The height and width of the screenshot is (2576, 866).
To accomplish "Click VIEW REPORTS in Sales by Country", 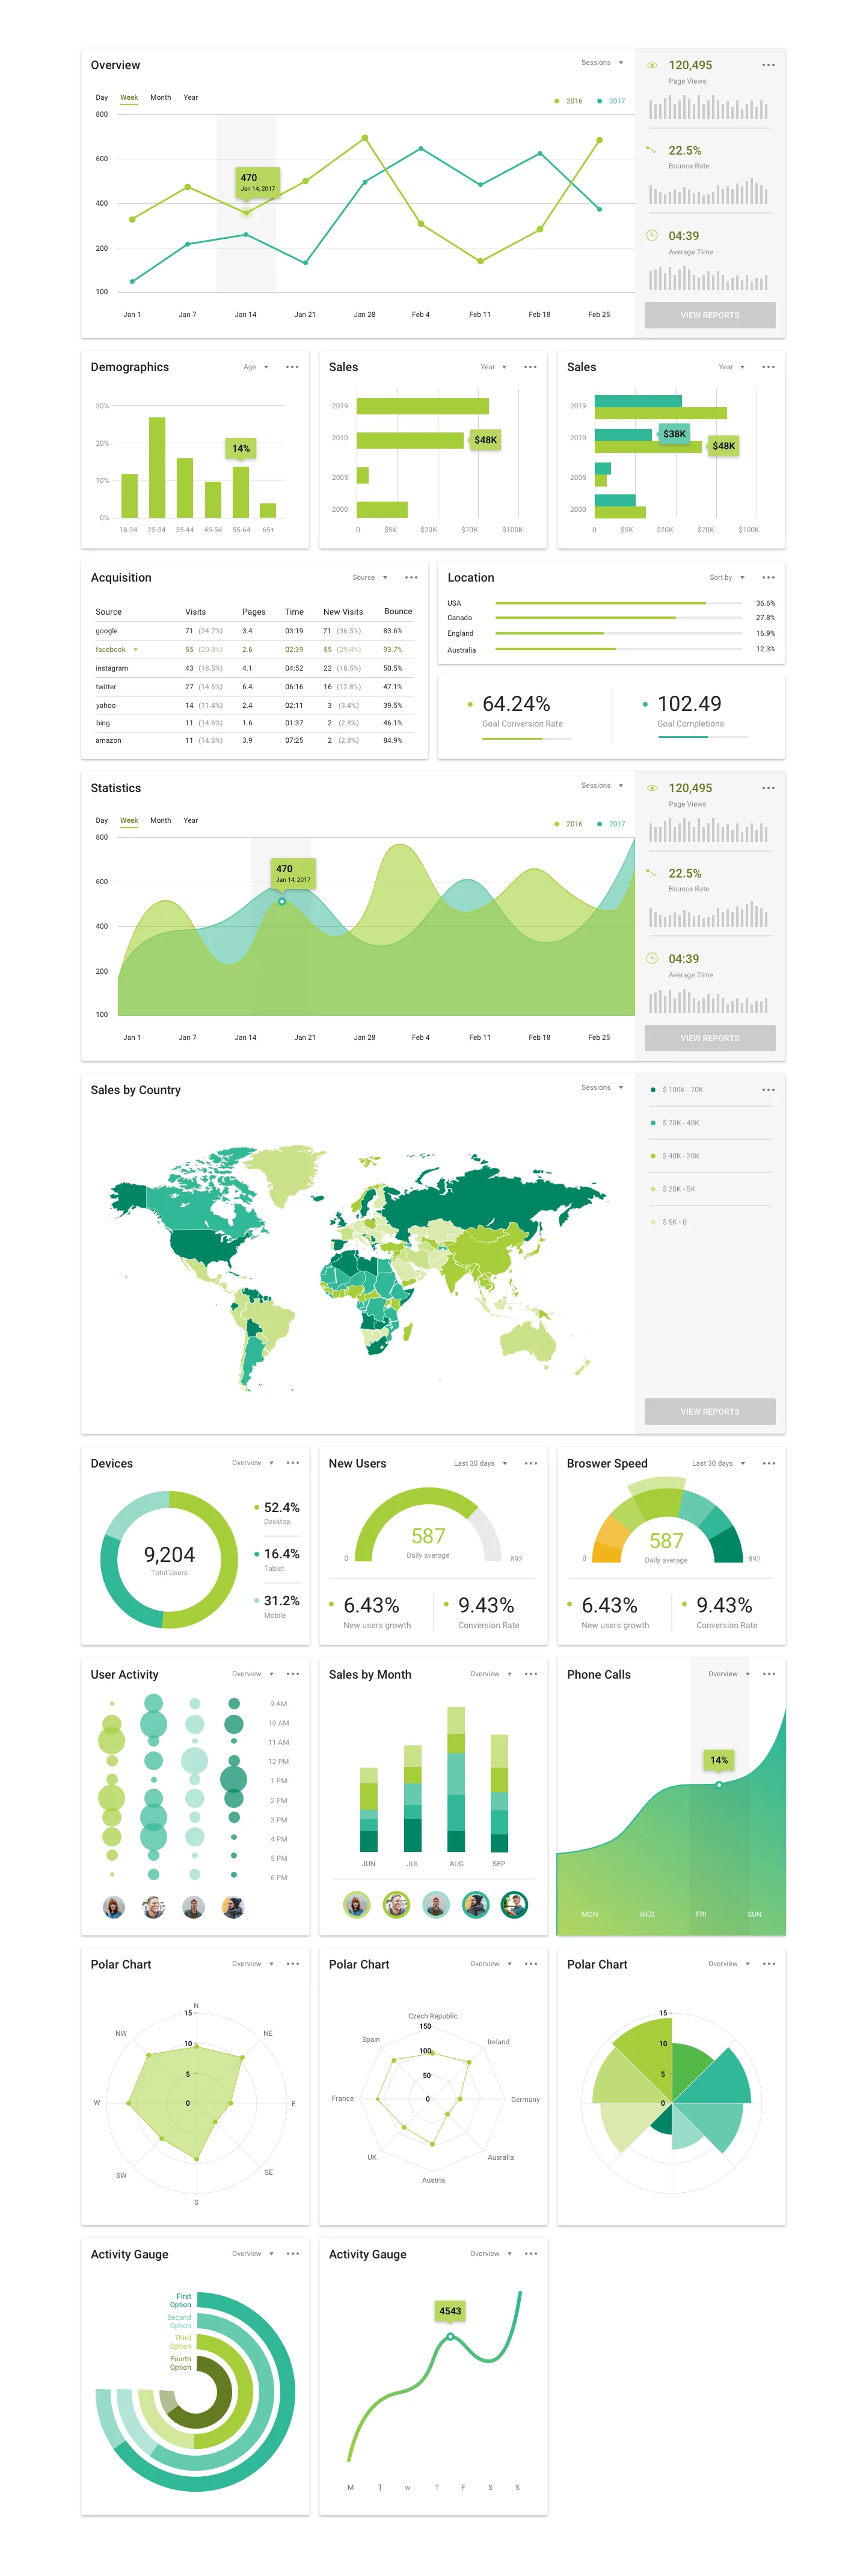I will (x=710, y=1412).
